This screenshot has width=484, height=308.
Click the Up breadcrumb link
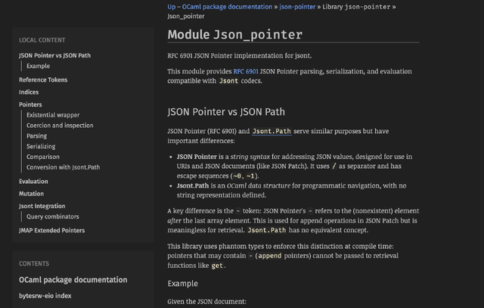click(172, 7)
